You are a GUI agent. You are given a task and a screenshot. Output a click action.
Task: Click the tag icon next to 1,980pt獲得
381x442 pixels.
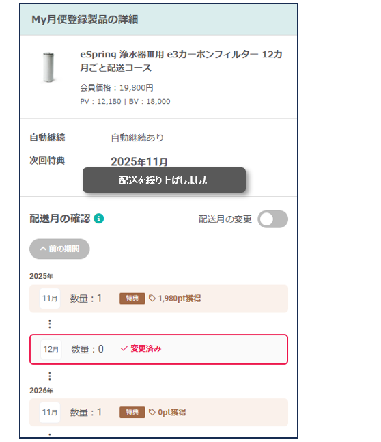pyautogui.click(x=152, y=299)
